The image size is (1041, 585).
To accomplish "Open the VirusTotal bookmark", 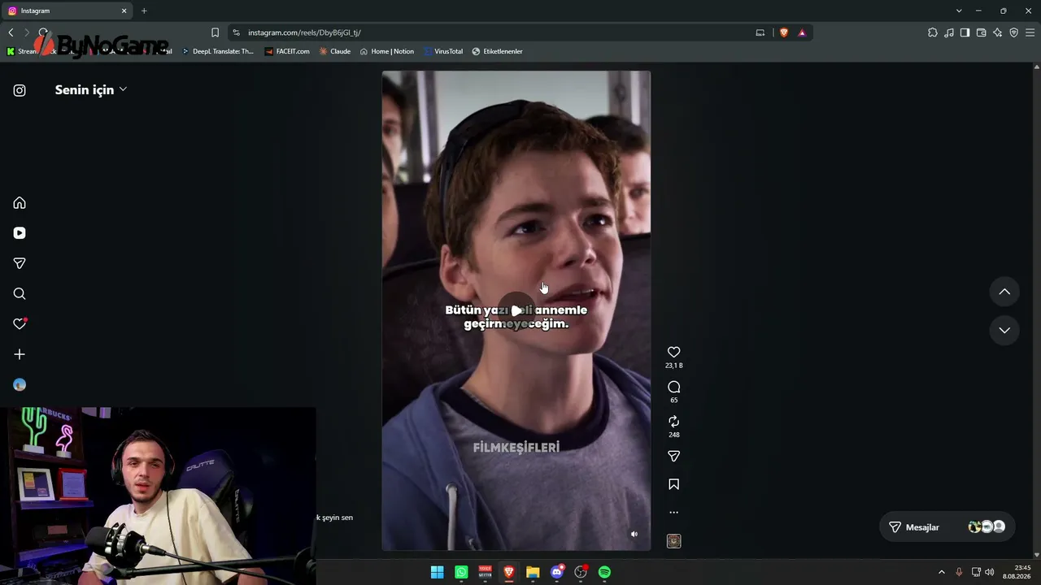I will coord(443,51).
